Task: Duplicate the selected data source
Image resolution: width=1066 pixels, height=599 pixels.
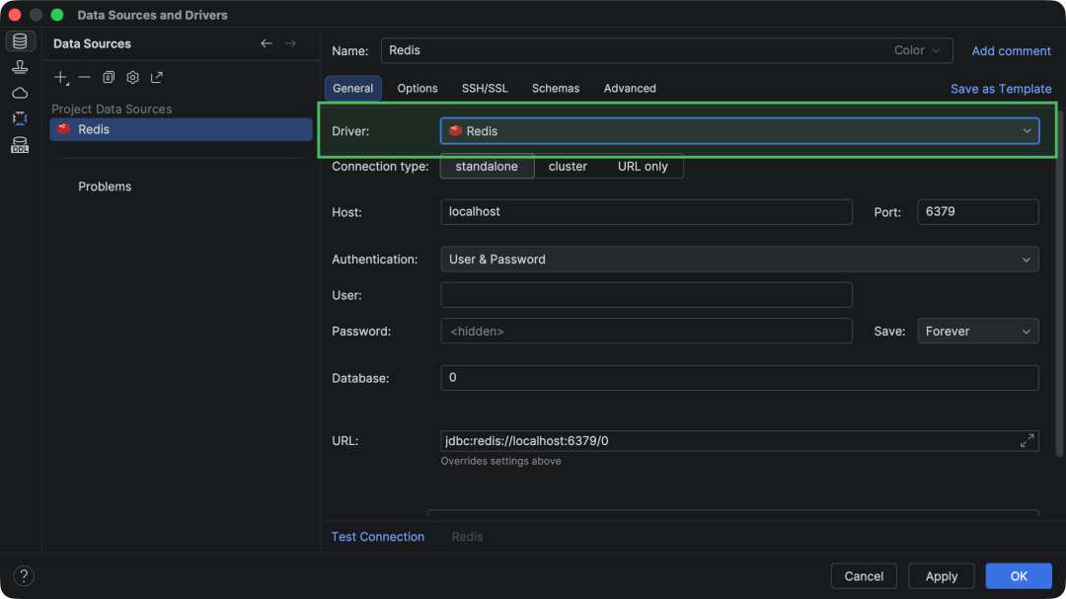Action: click(x=109, y=78)
